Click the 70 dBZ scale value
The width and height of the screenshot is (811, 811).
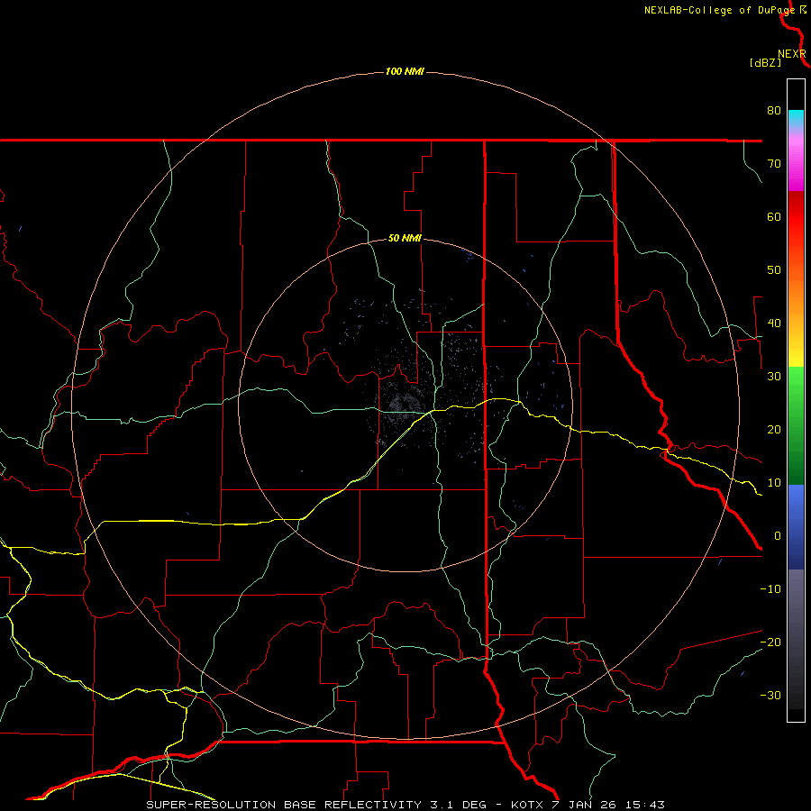[x=774, y=163]
